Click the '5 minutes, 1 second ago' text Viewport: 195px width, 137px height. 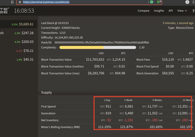(x=178, y=23)
